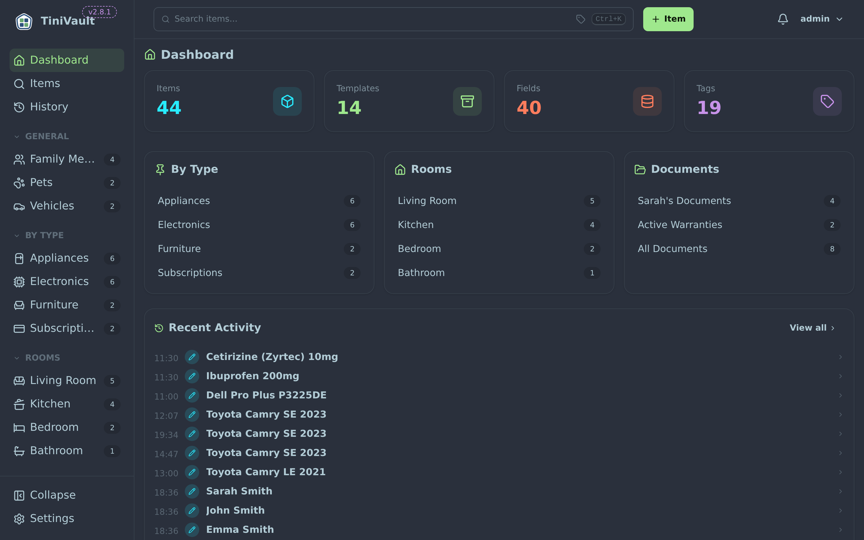The height and width of the screenshot is (540, 864).
Task: Open the admin user dropdown
Action: [x=821, y=19]
